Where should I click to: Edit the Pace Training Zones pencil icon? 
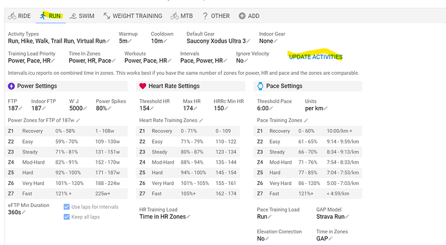pos(306,121)
